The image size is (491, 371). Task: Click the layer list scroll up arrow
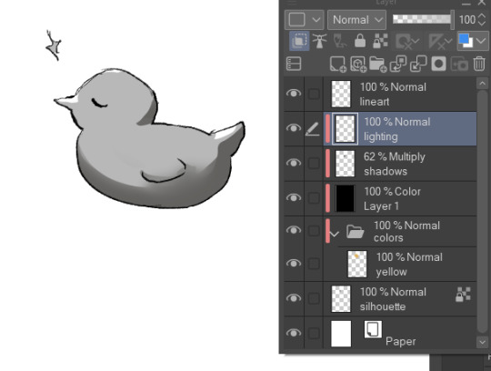coord(482,84)
